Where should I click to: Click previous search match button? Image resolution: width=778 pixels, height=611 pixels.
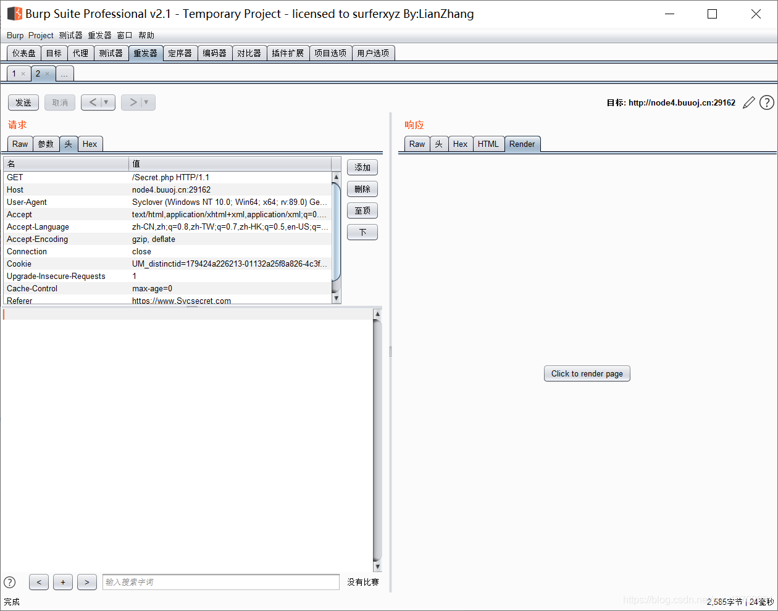point(39,582)
